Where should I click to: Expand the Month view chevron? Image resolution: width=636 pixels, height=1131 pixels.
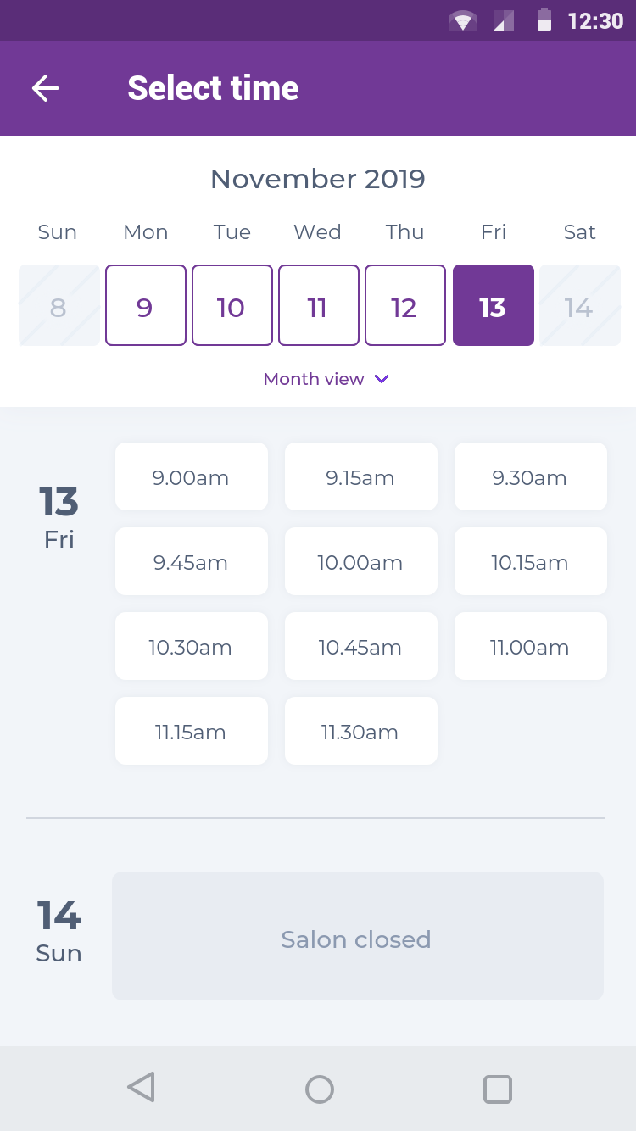pyautogui.click(x=382, y=379)
